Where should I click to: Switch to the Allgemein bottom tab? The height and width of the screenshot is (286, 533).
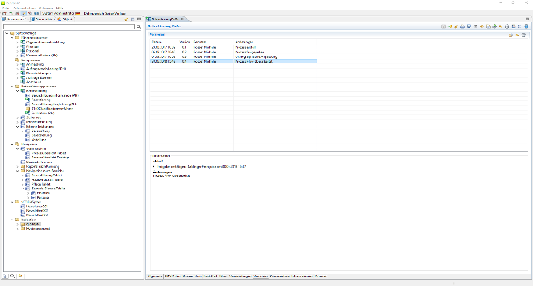(154, 277)
